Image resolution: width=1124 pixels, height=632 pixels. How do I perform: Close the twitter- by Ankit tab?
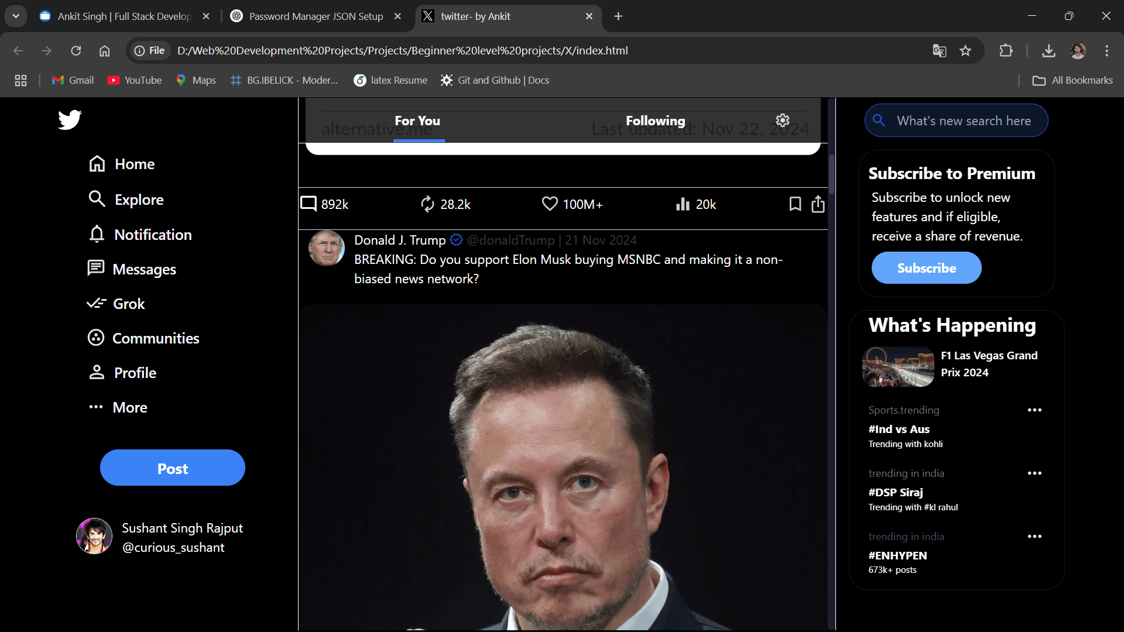589,16
